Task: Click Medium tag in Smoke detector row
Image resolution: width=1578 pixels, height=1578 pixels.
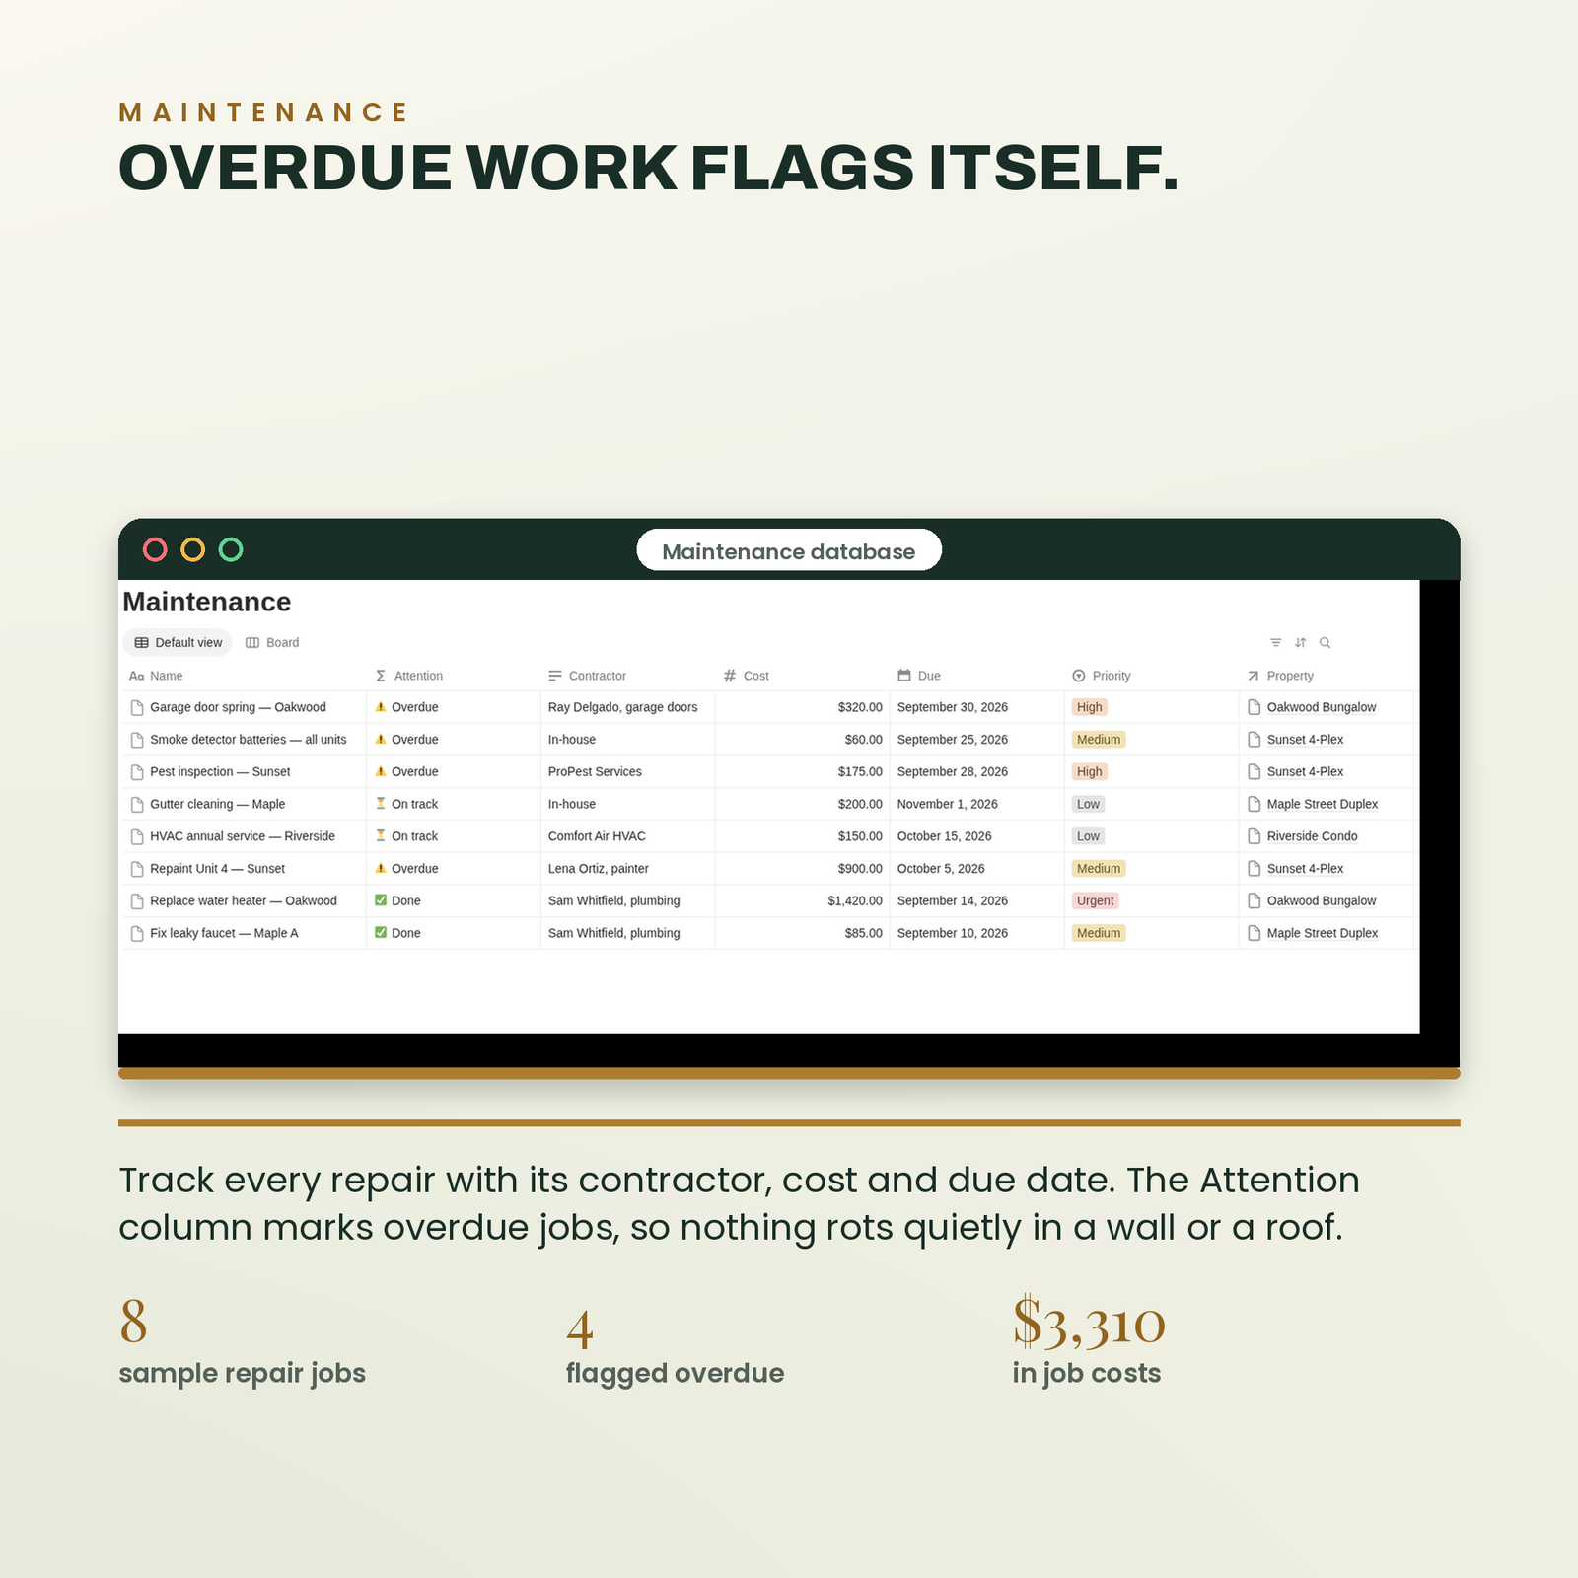Action: pos(1099,740)
